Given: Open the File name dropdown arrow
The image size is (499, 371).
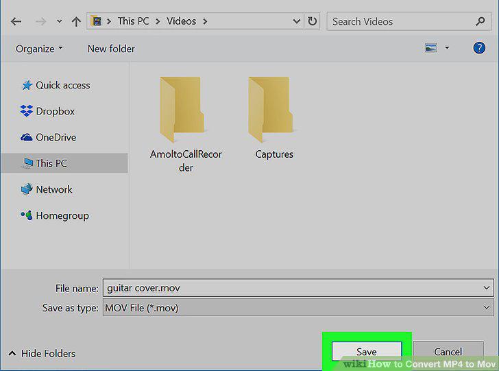Looking at the screenshot, I should click(486, 288).
